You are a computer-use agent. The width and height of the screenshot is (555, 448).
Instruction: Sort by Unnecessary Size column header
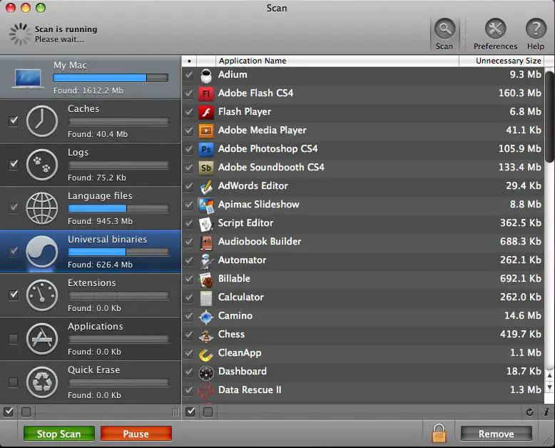click(501, 61)
